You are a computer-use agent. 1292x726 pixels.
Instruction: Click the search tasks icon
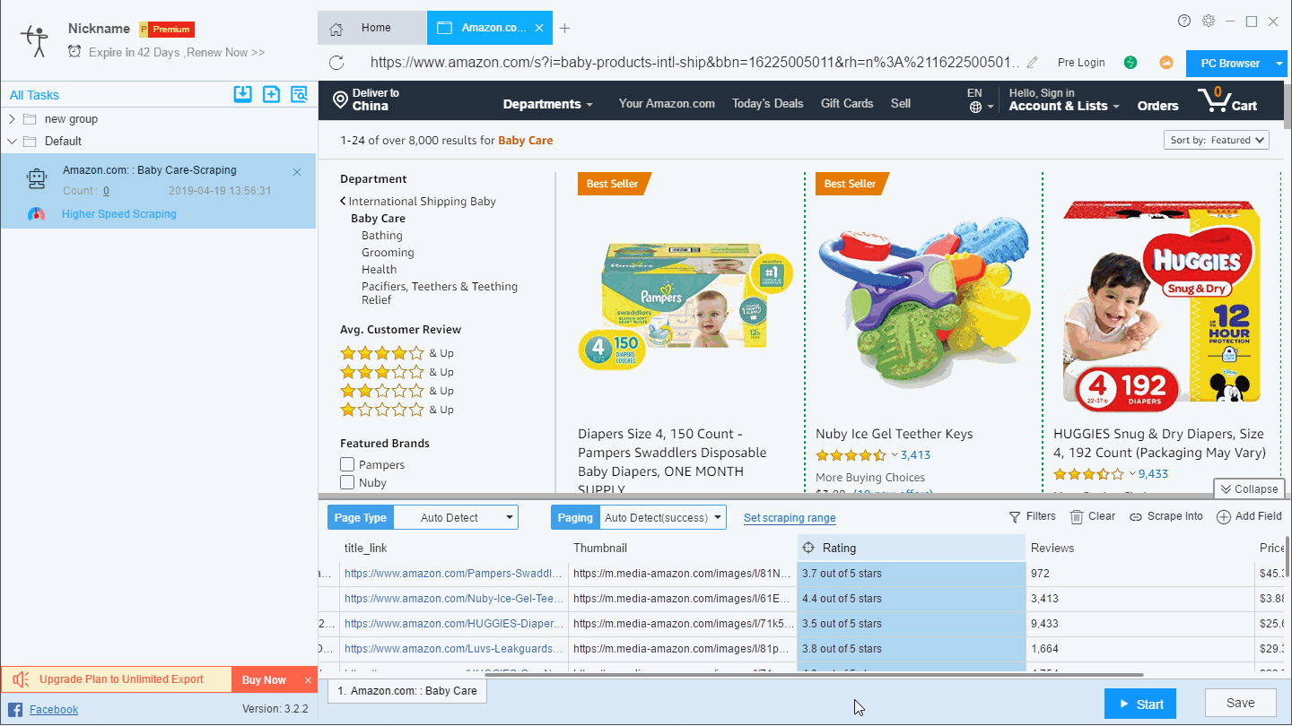[x=299, y=94]
